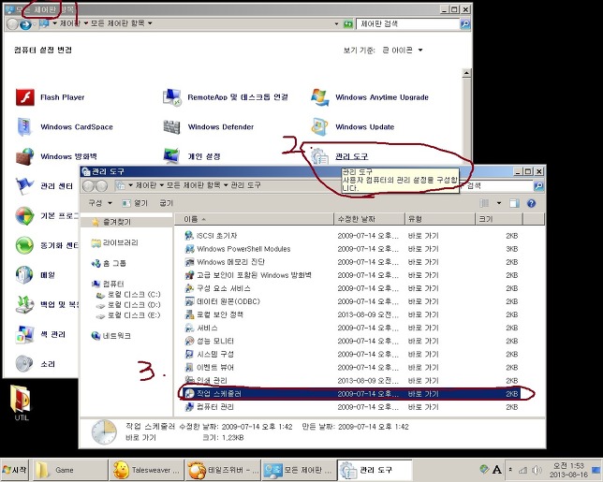Viewport: 603px width, 482px height.
Task: Select 구성 요소 서비스 shortcut
Action: (217, 288)
